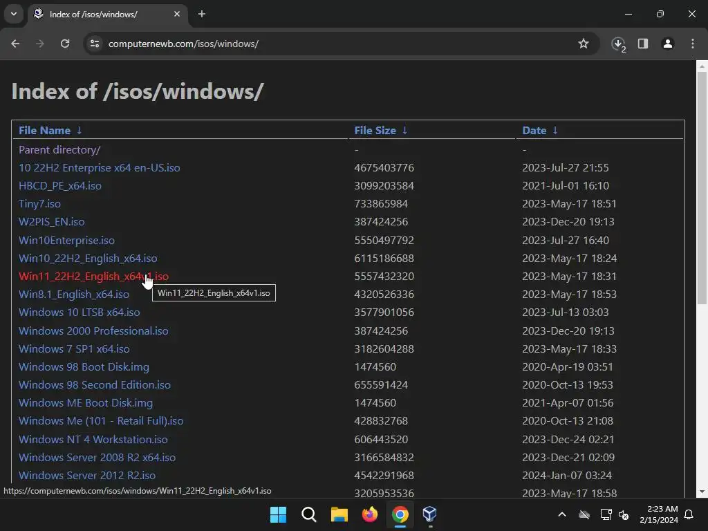This screenshot has height=531, width=708.
Task: Download HBCD_PE_x64.iso
Action: (x=60, y=186)
